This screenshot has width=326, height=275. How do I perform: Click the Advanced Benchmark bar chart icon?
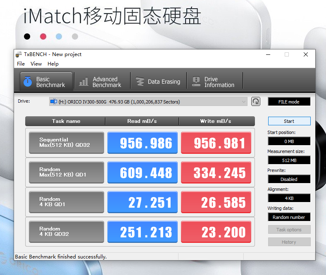[83, 82]
